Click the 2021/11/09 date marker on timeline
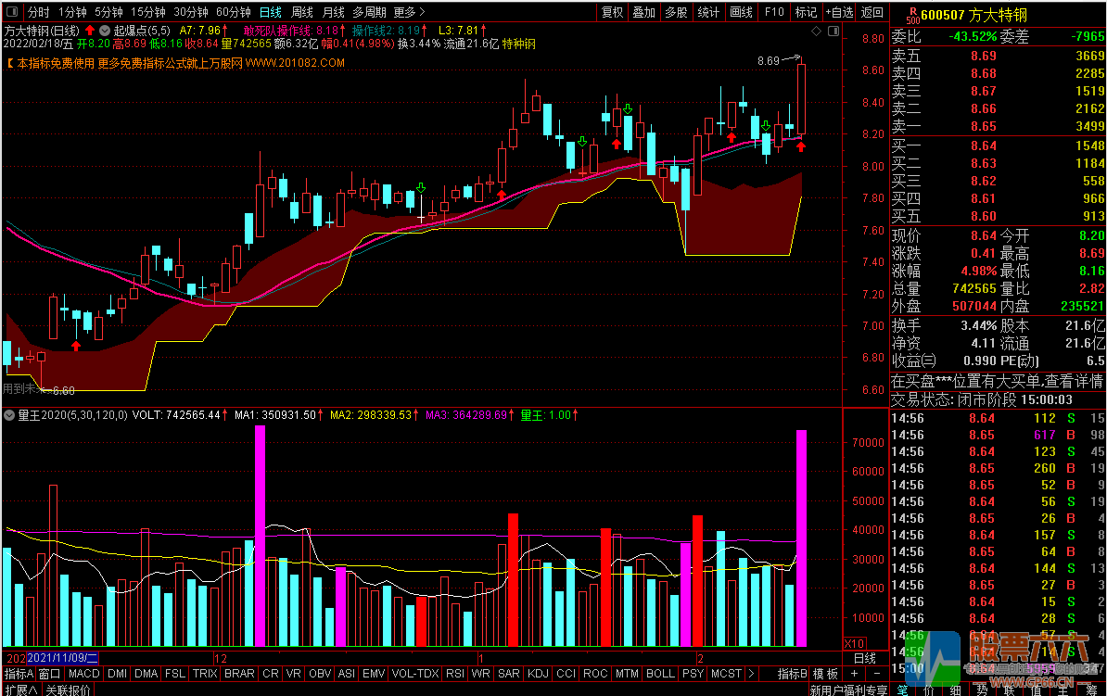The width and height of the screenshot is (1107, 696). click(x=63, y=658)
